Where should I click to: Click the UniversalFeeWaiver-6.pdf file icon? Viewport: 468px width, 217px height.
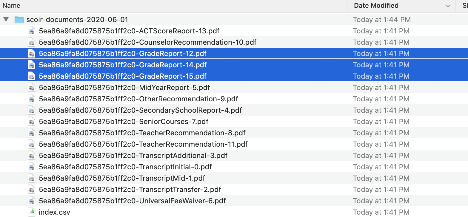tap(32, 201)
